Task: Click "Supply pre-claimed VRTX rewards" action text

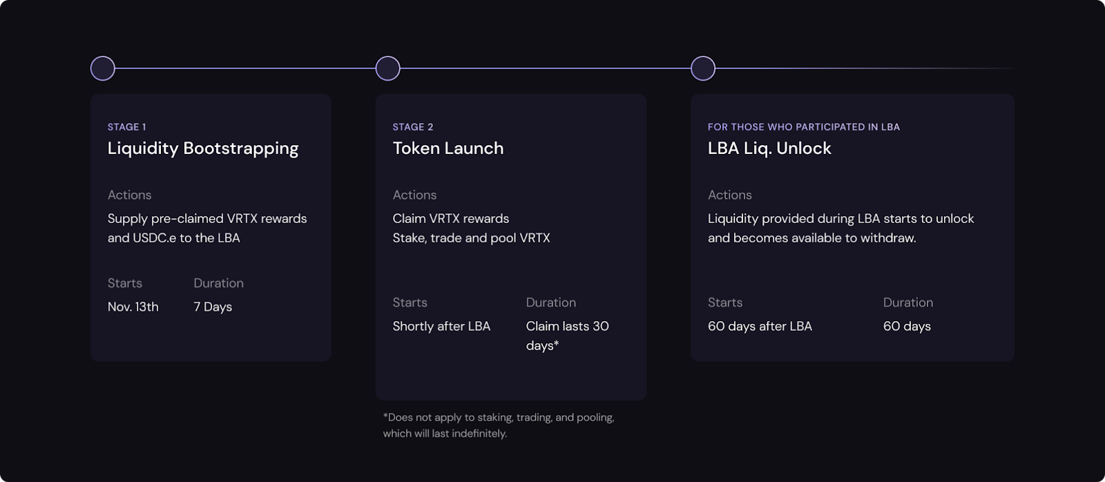Action: 207,219
